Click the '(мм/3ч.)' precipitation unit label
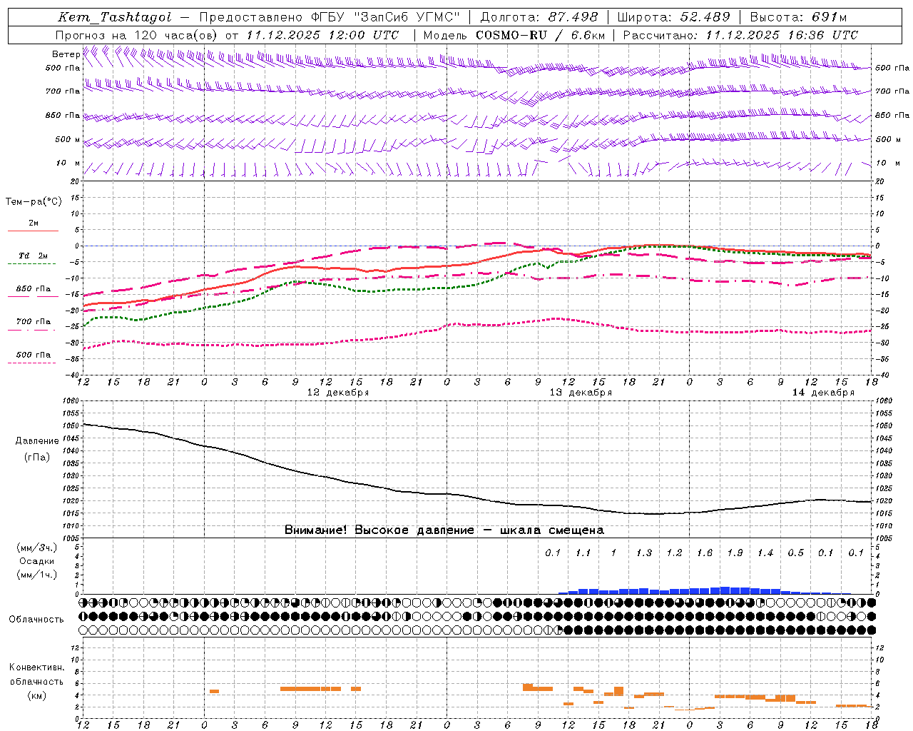Image resolution: width=913 pixels, height=731 pixels. coord(37,548)
